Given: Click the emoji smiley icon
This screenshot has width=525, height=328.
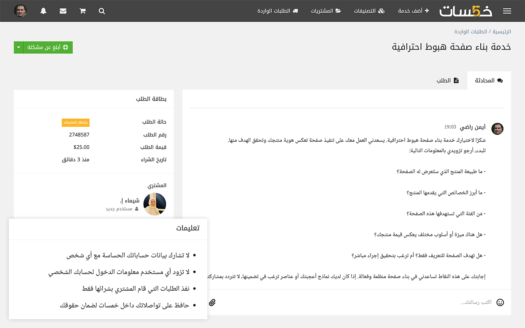Looking at the screenshot, I should coord(500,302).
